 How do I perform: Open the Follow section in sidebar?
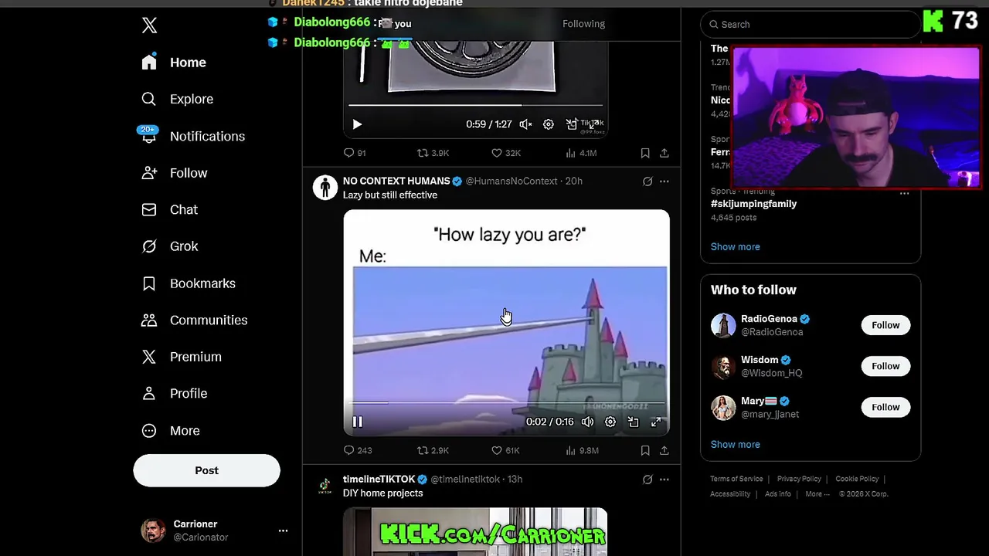[174, 173]
